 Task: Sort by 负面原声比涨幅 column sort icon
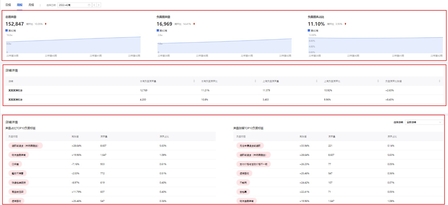pos(440,81)
